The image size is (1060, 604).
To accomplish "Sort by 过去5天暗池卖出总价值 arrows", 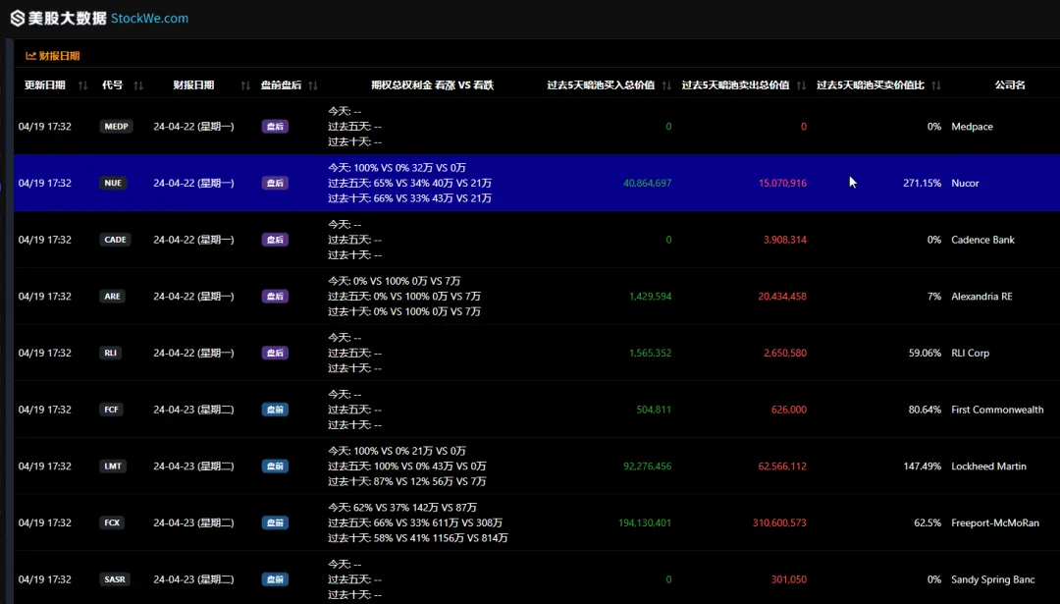I will tap(801, 85).
